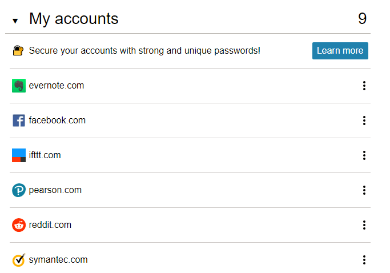Click the Facebook logo icon
This screenshot has width=390, height=273.
19,121
